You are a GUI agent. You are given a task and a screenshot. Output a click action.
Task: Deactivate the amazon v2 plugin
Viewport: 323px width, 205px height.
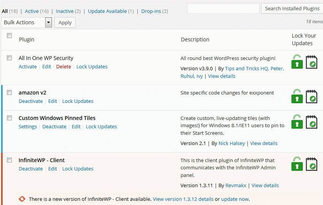(31, 101)
